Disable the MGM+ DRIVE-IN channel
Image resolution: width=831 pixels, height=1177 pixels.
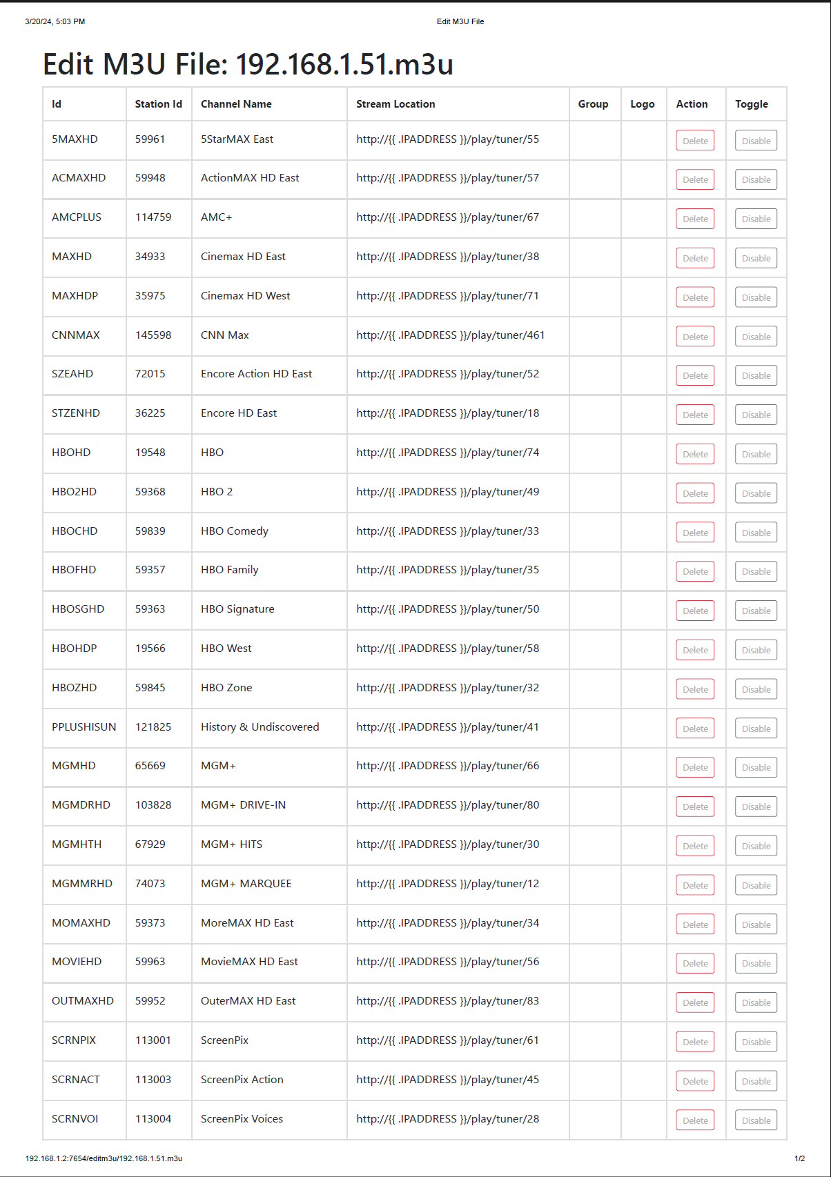click(756, 807)
